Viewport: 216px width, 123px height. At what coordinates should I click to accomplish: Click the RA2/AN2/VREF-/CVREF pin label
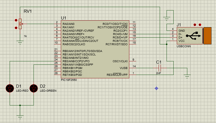[x=78, y=31]
